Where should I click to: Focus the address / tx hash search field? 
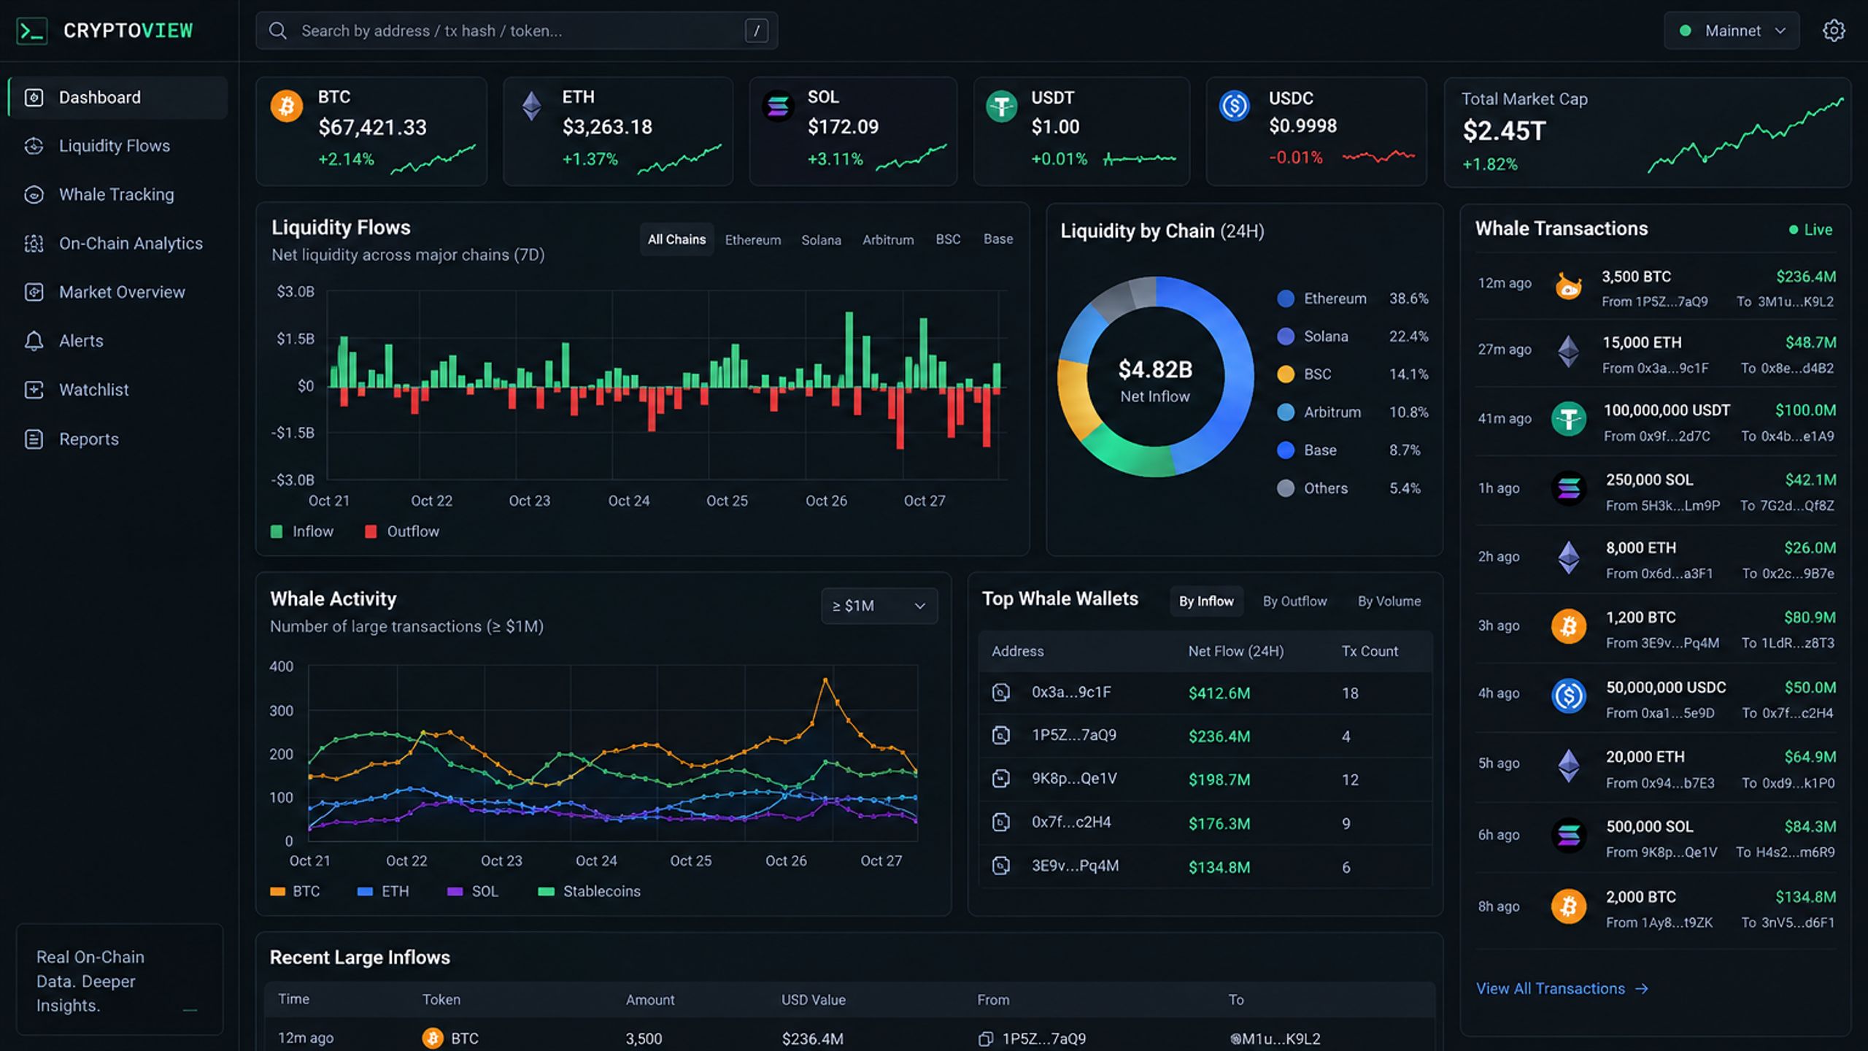point(517,31)
